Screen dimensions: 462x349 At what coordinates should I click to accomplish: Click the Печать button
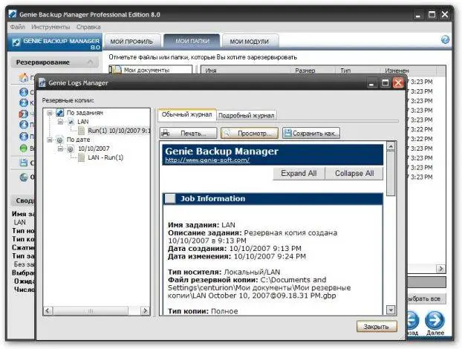point(188,133)
